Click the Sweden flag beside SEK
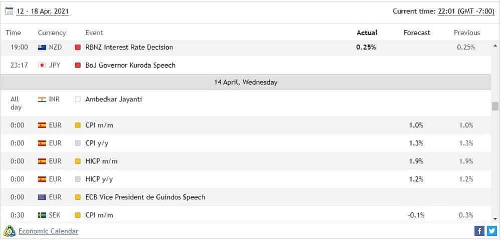The height and width of the screenshot is (240, 501). [42, 215]
